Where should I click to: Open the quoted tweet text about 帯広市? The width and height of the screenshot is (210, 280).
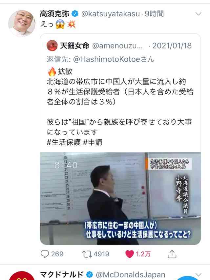[x=120, y=91]
